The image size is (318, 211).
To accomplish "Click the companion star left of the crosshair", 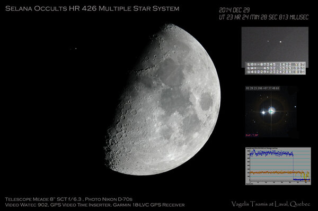I will point(263,113).
